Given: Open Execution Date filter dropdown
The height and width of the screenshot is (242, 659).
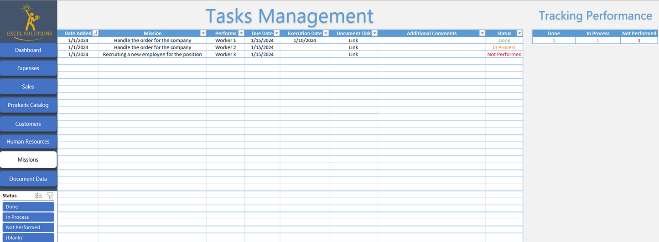Looking at the screenshot, I should pos(326,33).
